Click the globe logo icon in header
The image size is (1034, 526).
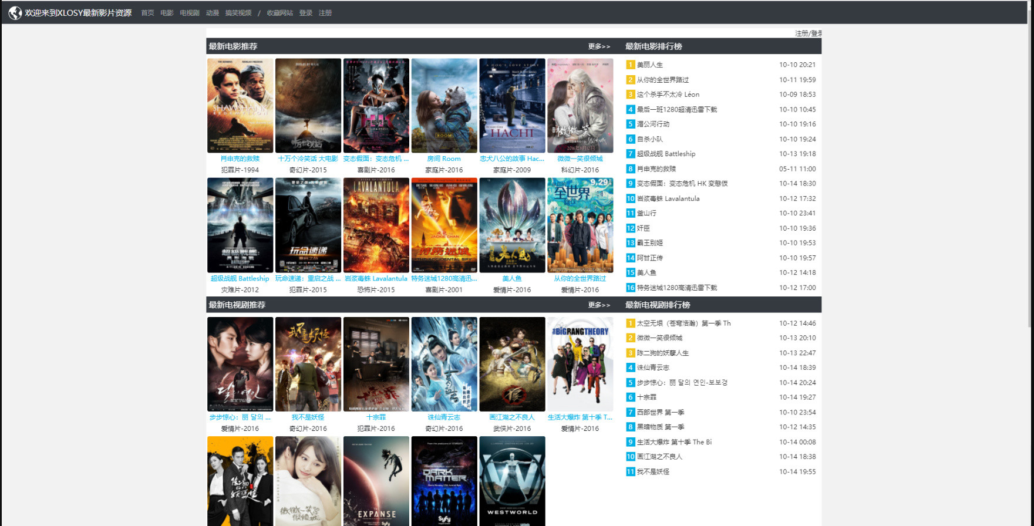pyautogui.click(x=15, y=12)
